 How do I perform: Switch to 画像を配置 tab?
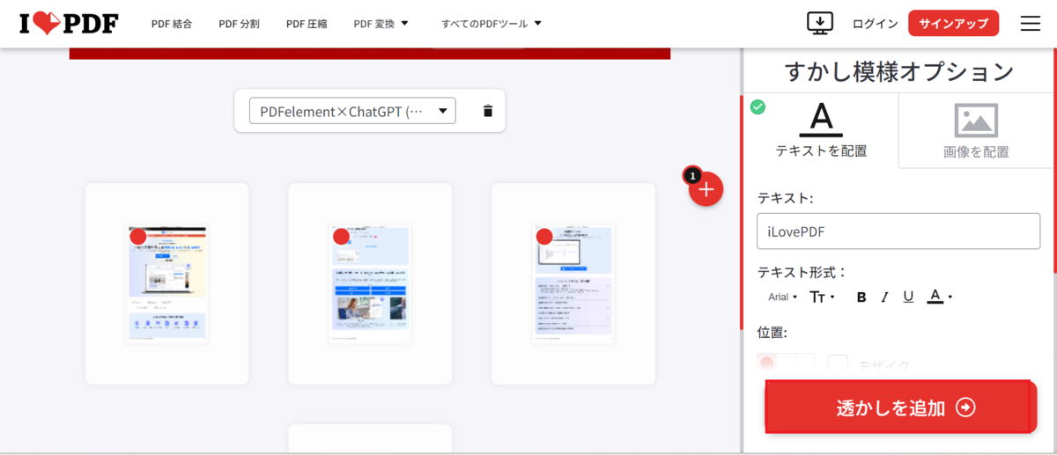976,130
